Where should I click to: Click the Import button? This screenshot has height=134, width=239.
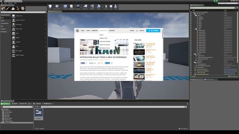click(15, 103)
